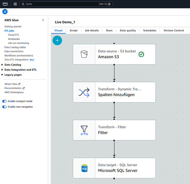Select the Amazon S3 data source node

pos(114,54)
